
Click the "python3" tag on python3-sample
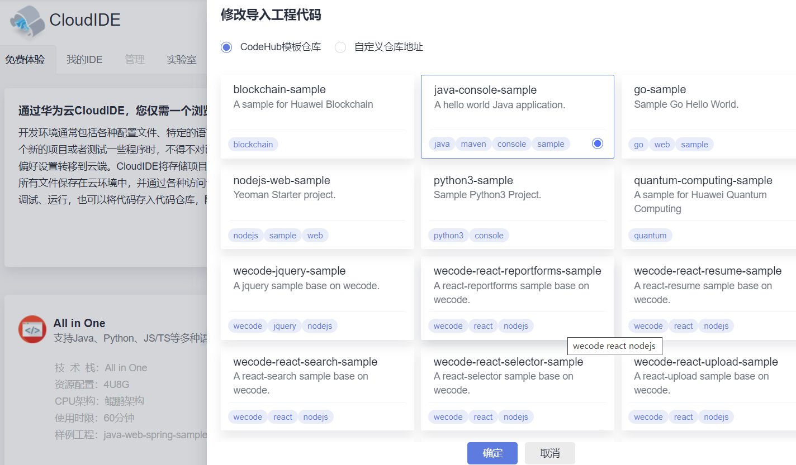[x=449, y=236]
